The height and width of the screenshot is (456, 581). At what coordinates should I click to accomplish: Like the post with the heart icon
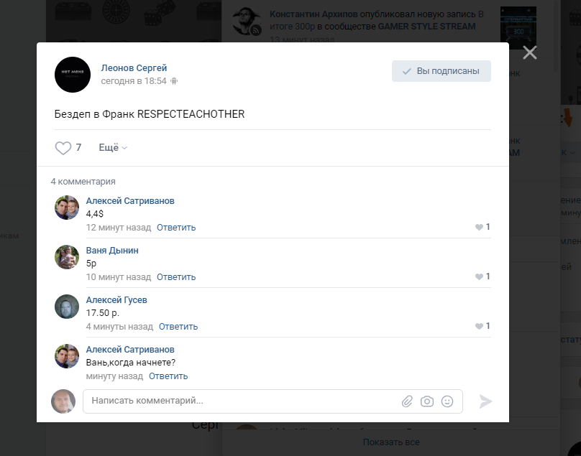pos(63,148)
